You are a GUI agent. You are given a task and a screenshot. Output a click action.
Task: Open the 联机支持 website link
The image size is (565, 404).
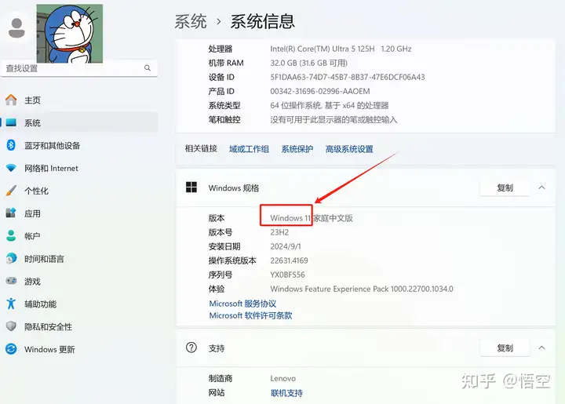(x=286, y=393)
